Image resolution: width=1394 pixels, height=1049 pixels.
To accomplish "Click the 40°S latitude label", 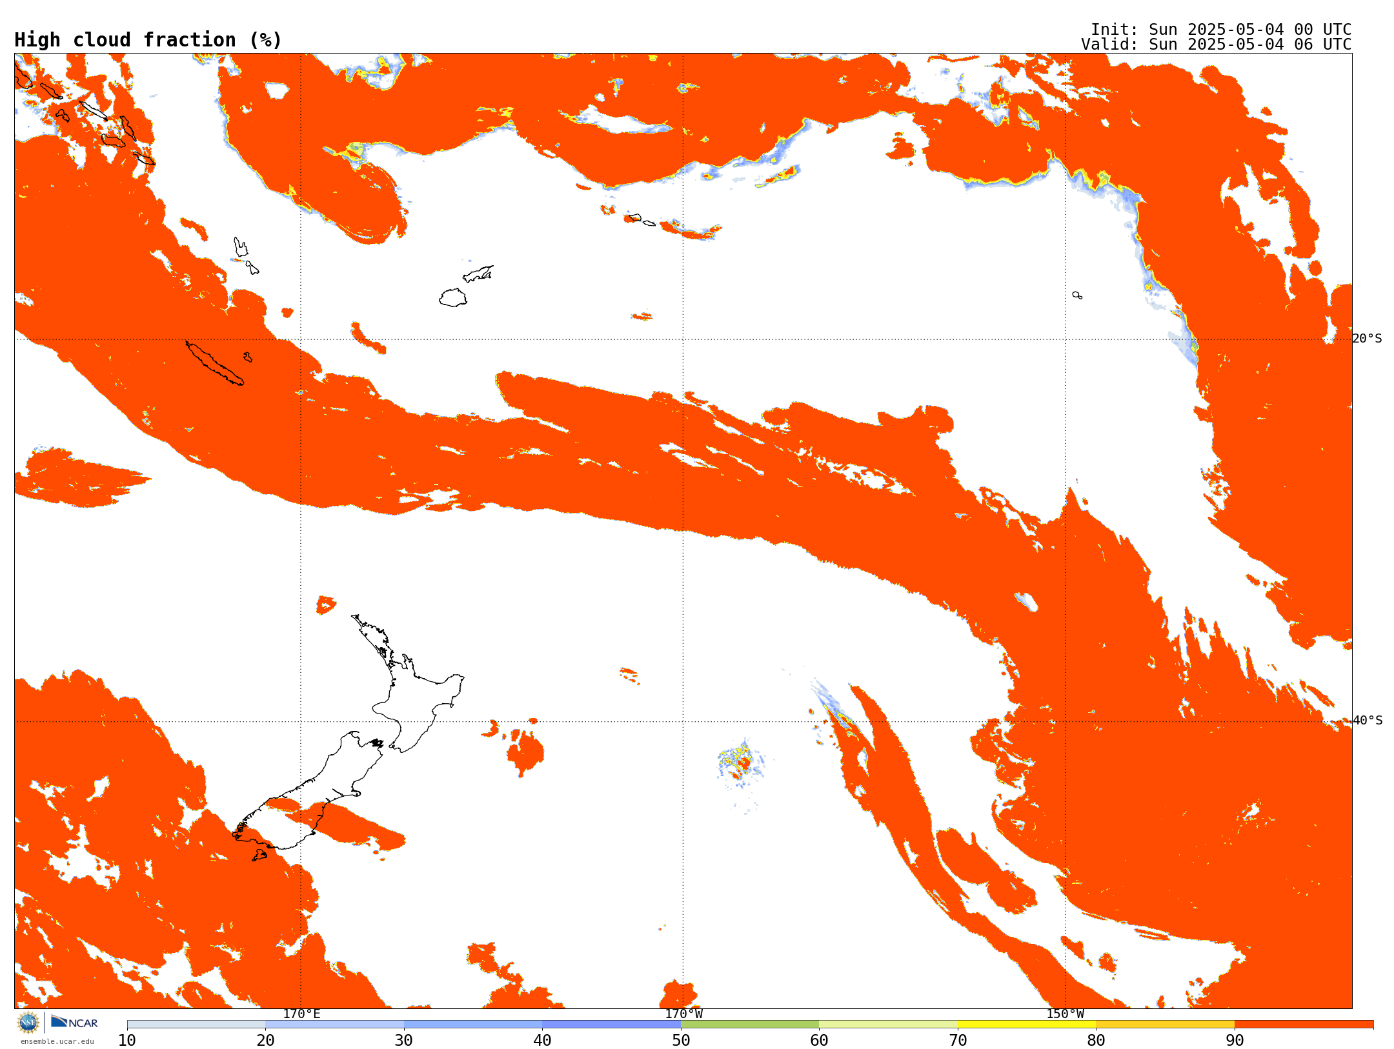I will point(1368,721).
